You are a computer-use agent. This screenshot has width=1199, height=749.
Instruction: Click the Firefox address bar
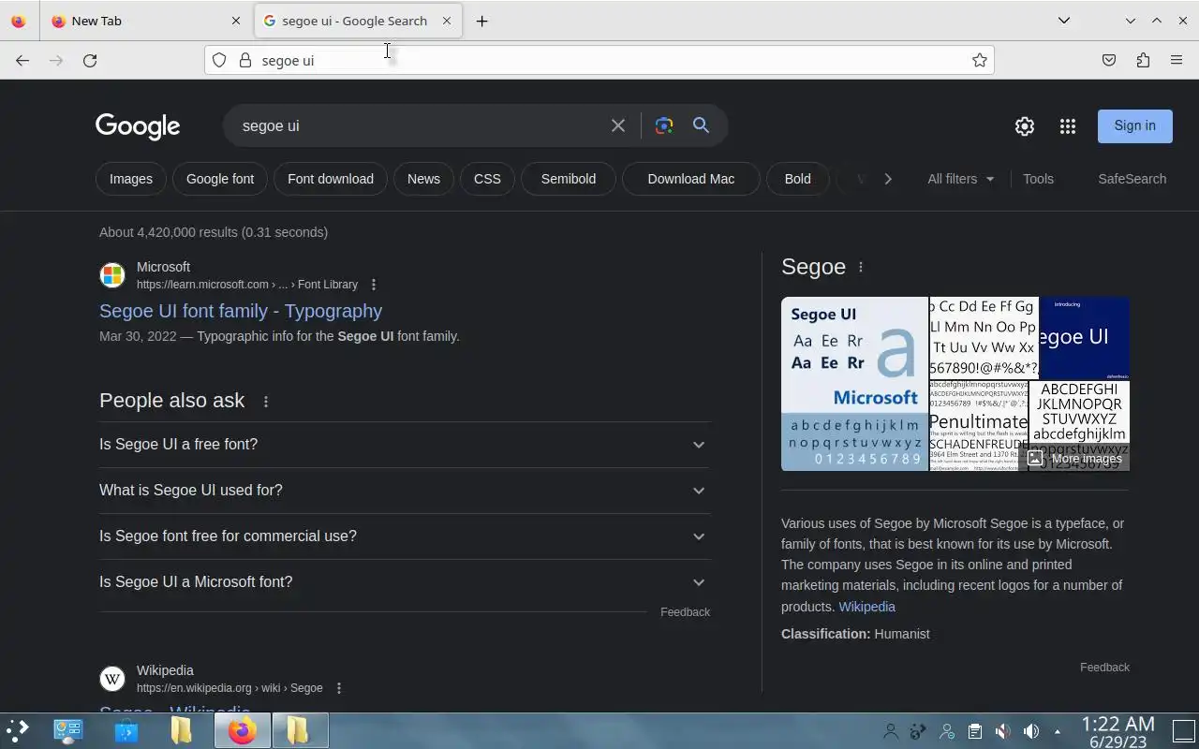tap(599, 60)
